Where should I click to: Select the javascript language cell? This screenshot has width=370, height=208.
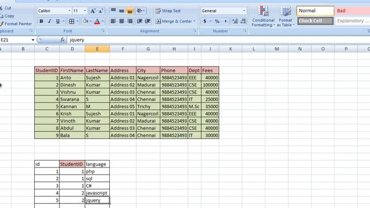coord(97,193)
